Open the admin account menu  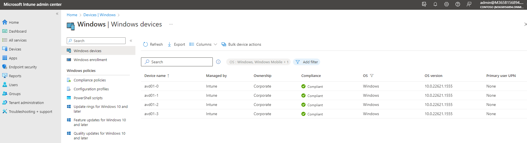[502, 4]
